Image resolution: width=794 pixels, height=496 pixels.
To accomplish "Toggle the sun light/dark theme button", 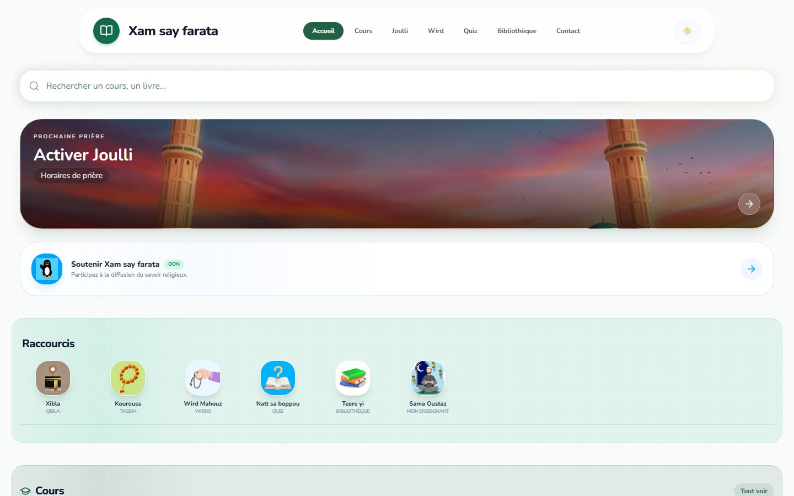I will coord(688,31).
